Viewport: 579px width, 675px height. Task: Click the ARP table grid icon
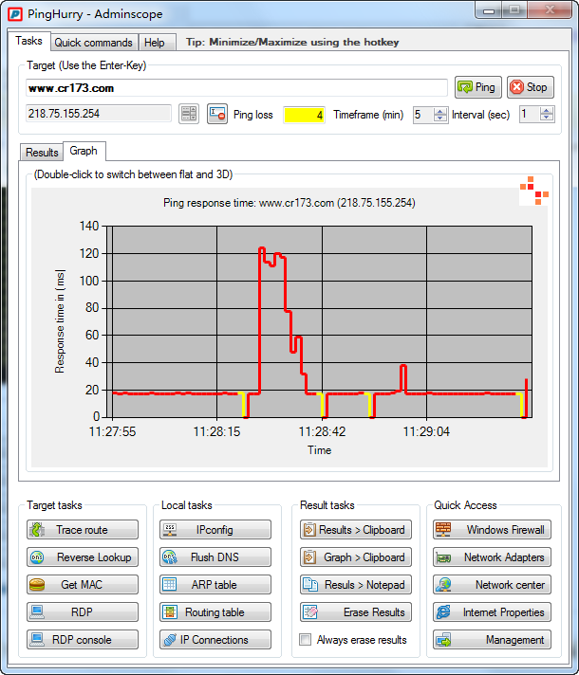click(x=170, y=585)
